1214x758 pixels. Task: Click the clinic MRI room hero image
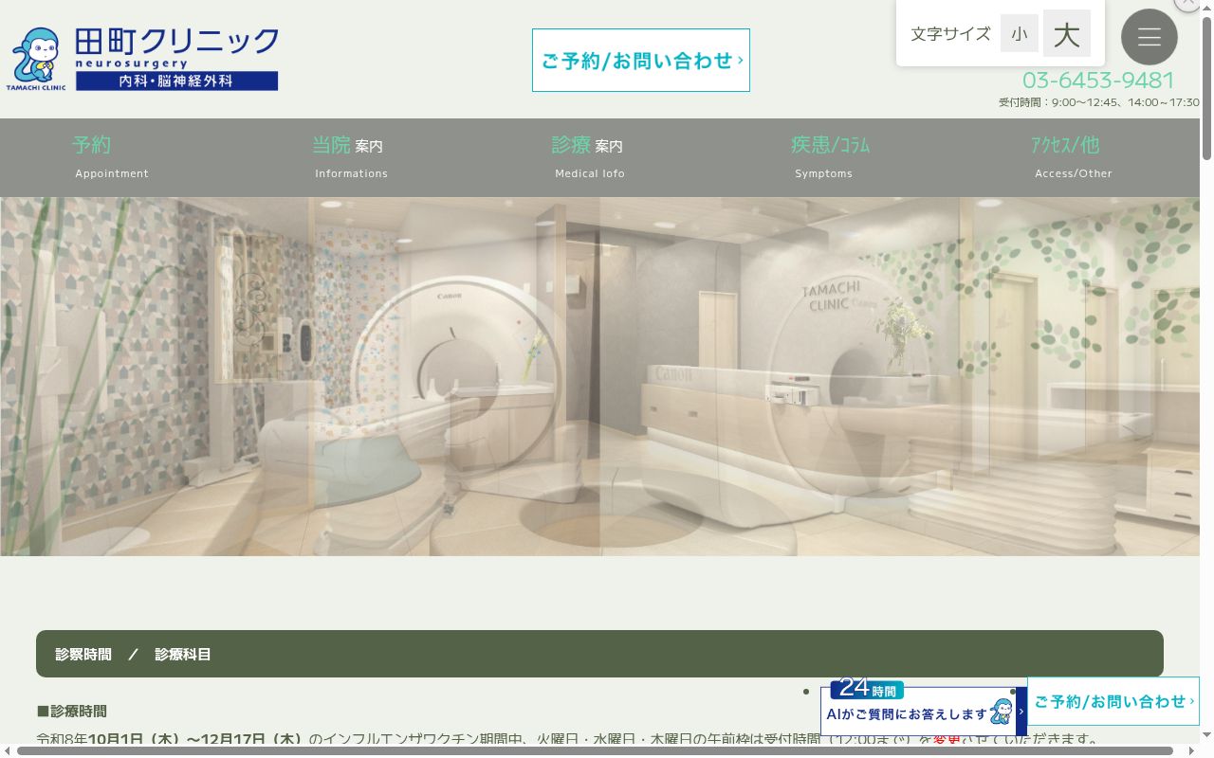(x=599, y=376)
